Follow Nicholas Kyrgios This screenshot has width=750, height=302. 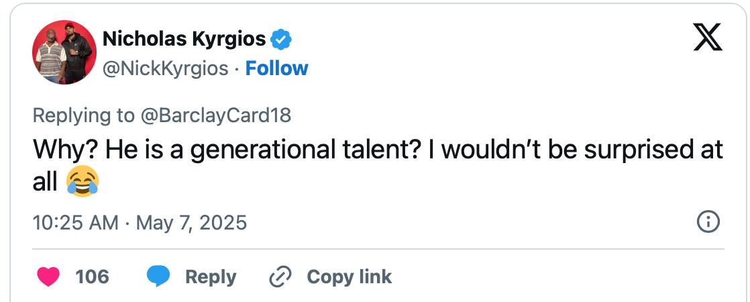[x=276, y=68]
